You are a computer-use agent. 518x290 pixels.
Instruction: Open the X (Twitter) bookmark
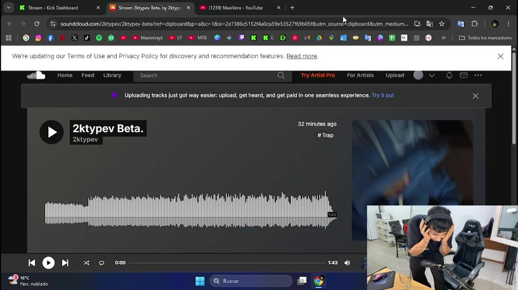point(75,38)
